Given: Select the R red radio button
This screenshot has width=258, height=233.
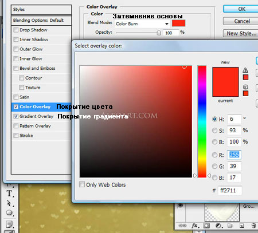Looking at the screenshot, I should point(215,155).
